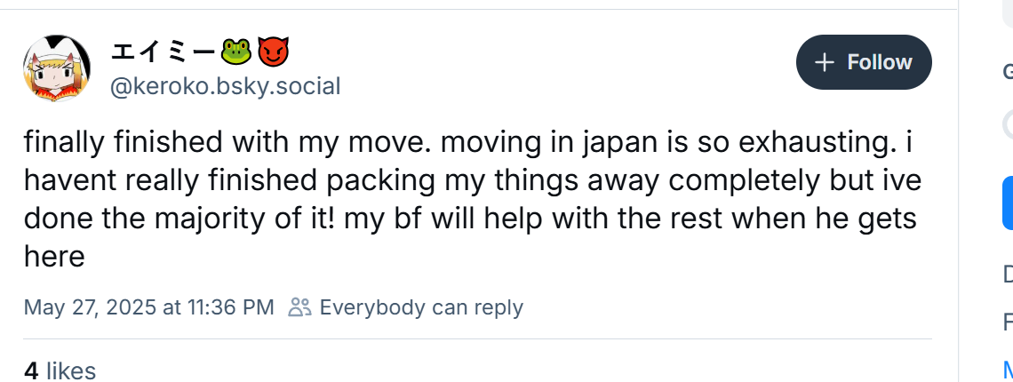The image size is (1013, 382).
Task: Click the number 4 in likes count
Action: point(31,371)
